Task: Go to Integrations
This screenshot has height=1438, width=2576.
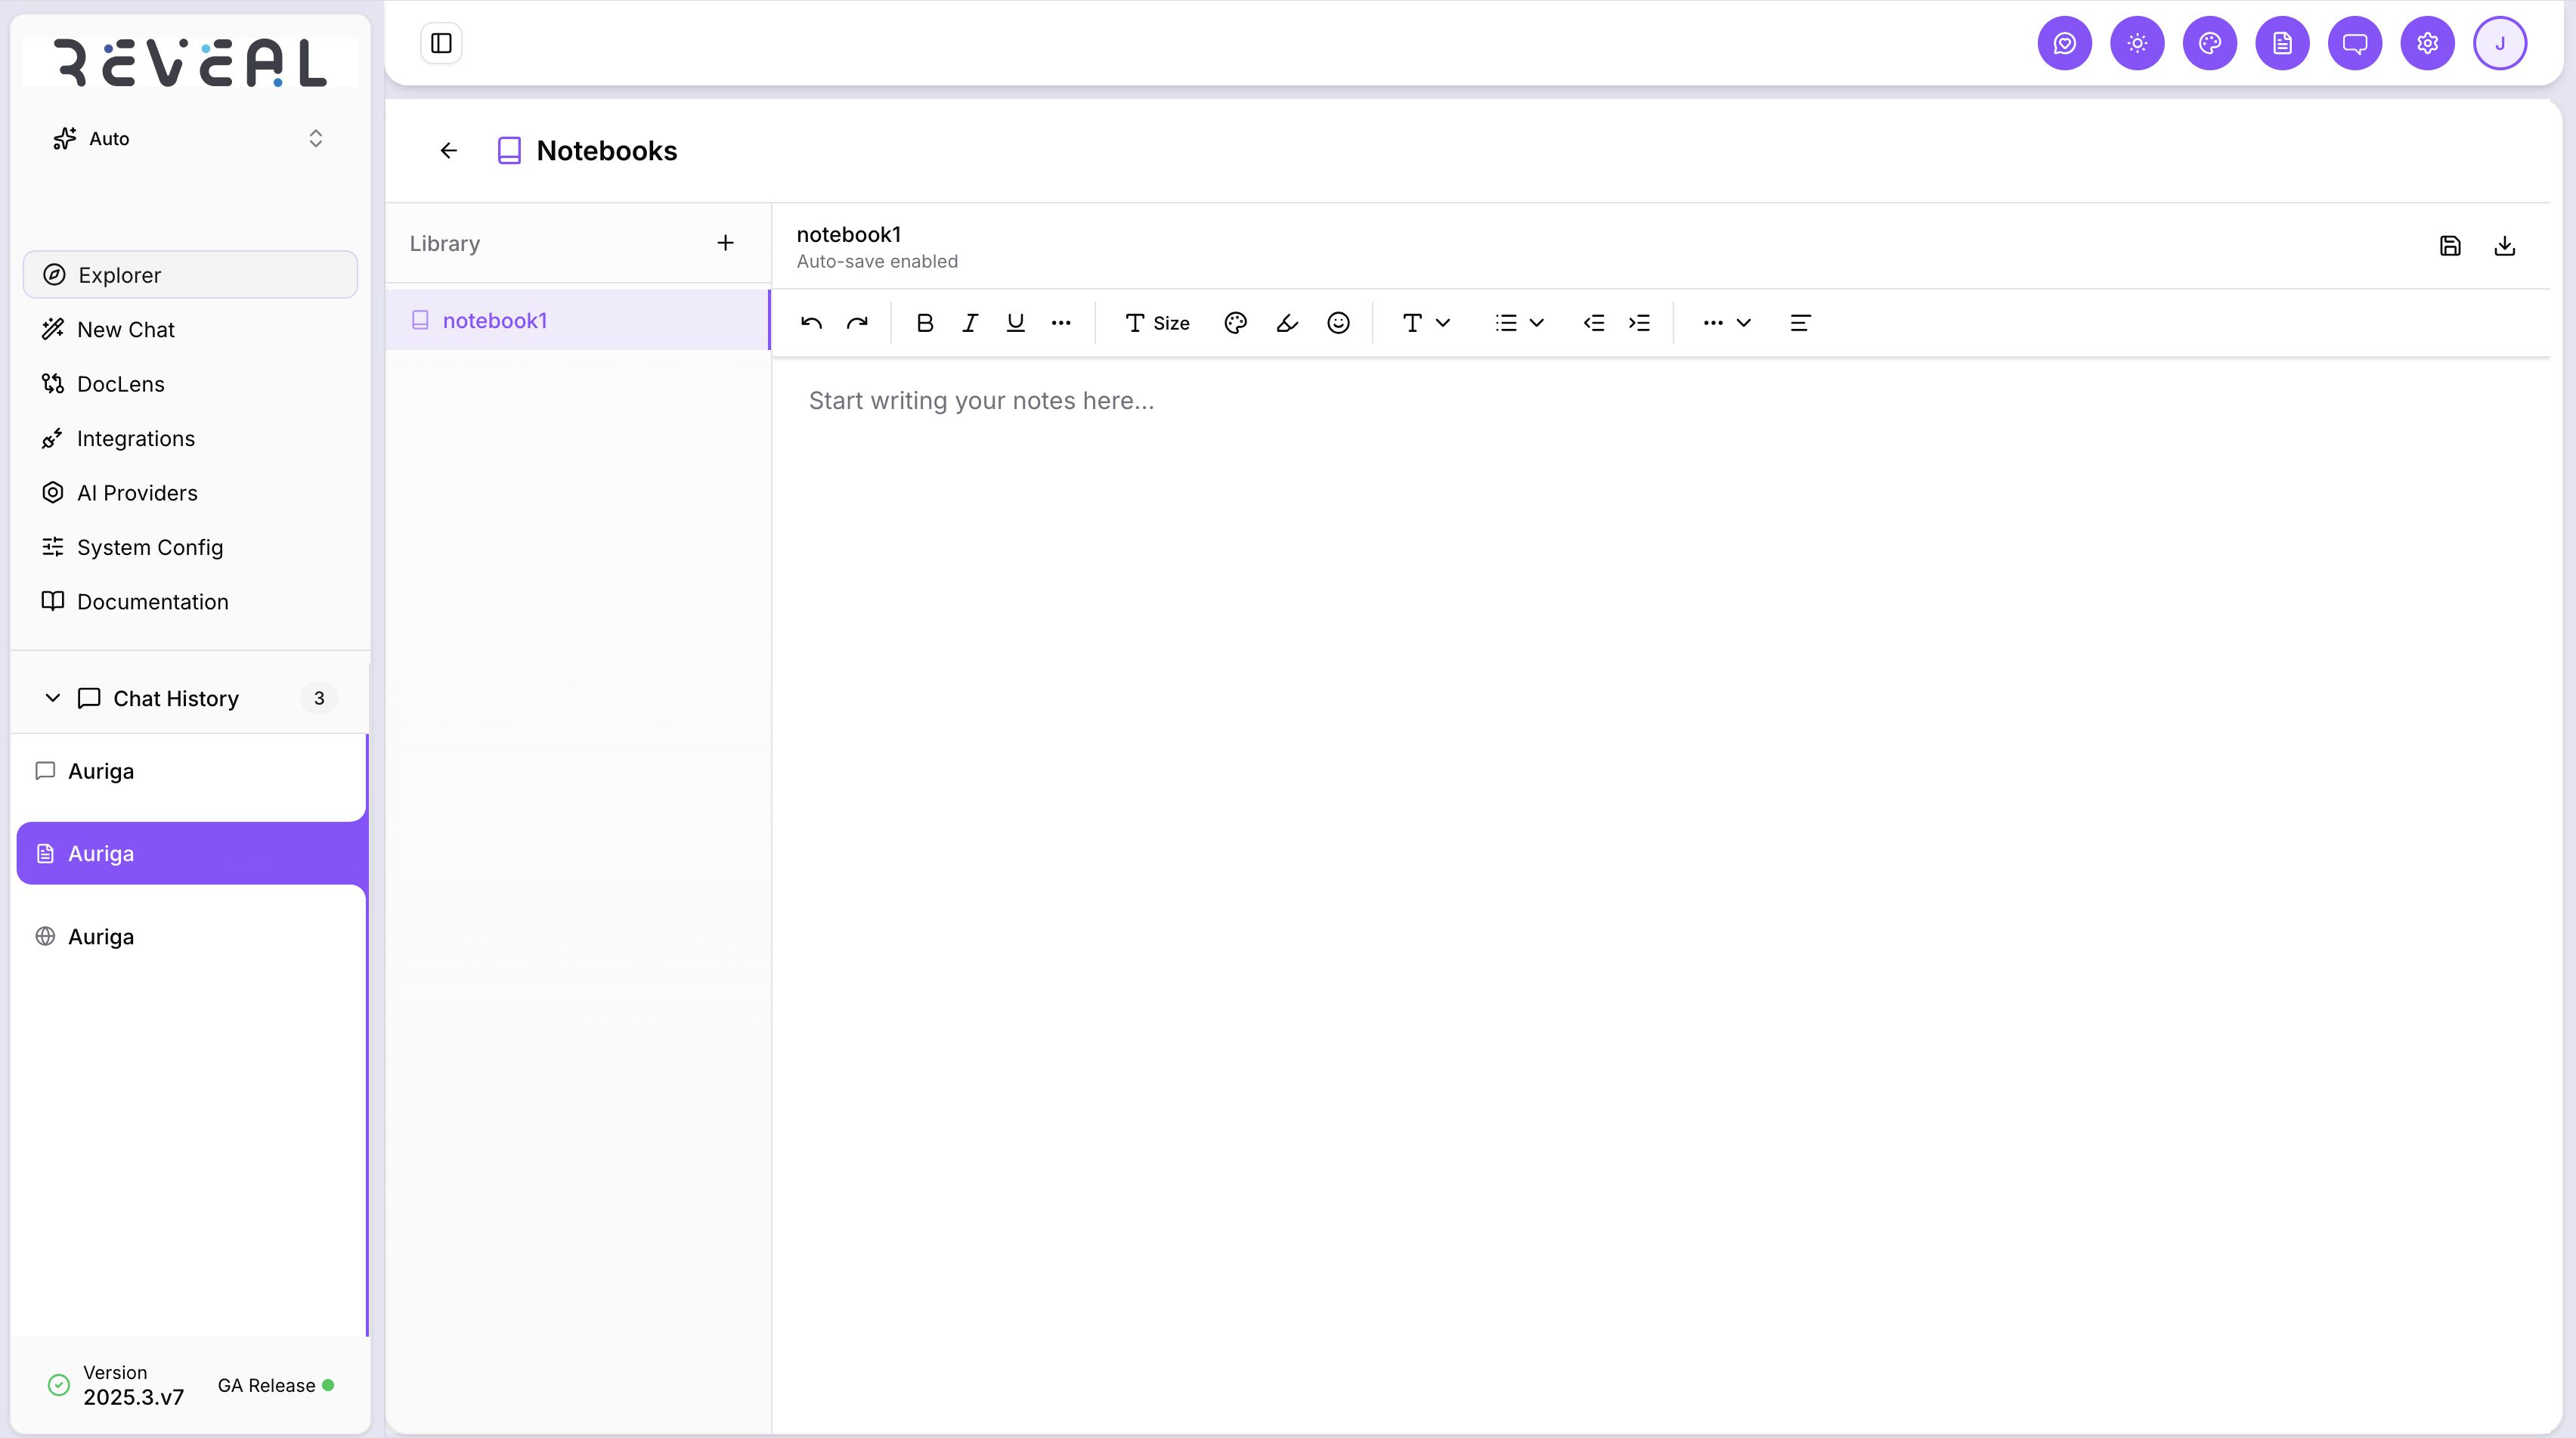Action: pos(190,438)
